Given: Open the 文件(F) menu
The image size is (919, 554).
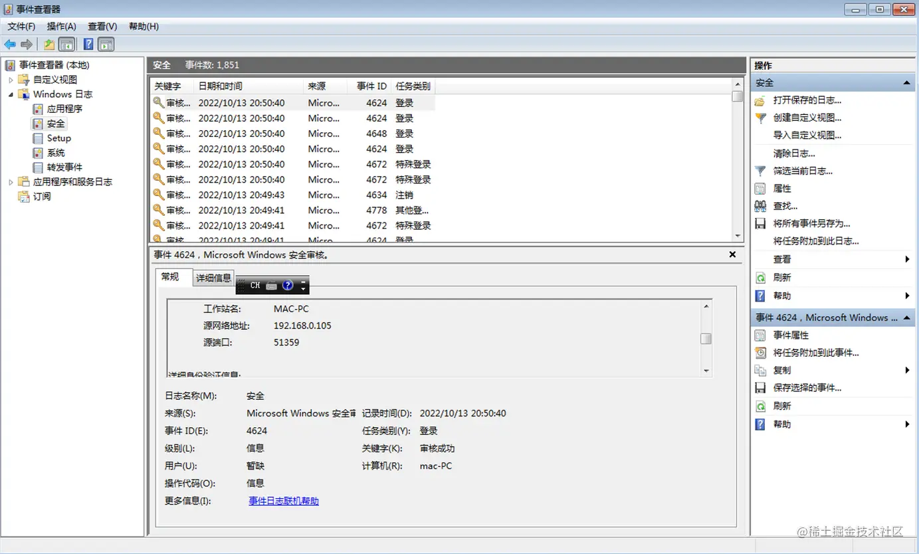Looking at the screenshot, I should (x=21, y=27).
